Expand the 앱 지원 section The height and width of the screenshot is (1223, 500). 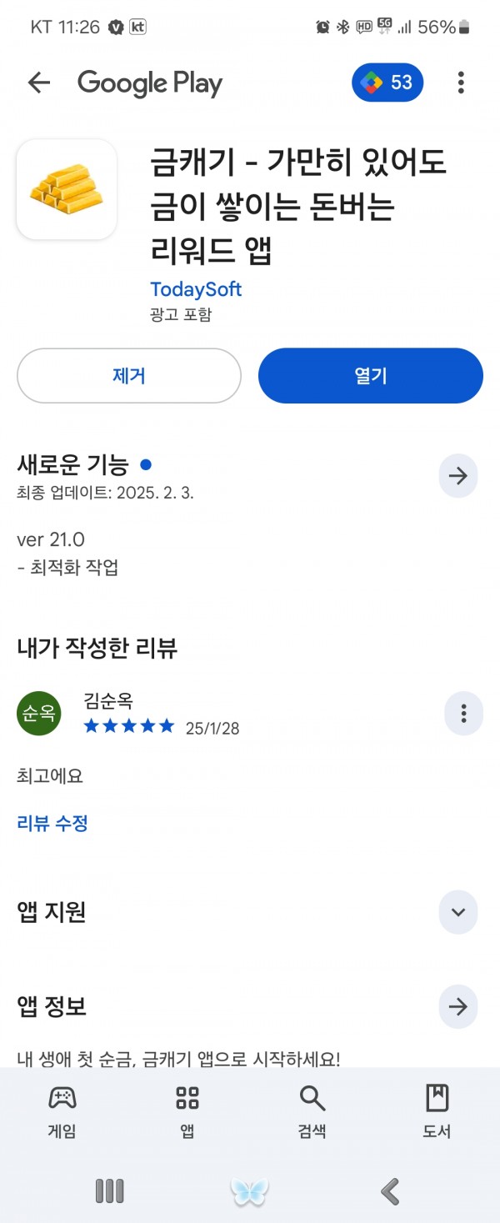[x=458, y=911]
